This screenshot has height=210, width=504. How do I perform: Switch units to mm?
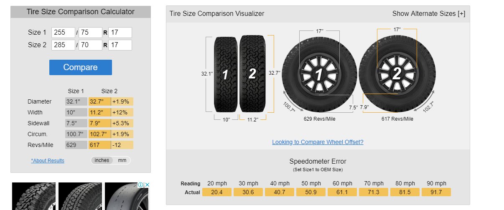pos(122,160)
